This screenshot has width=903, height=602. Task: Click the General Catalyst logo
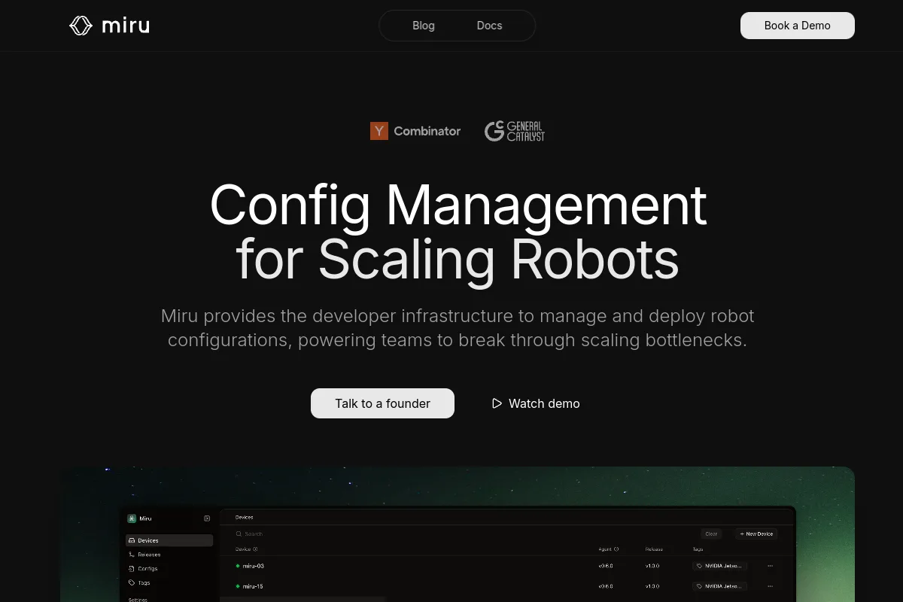[x=515, y=131]
